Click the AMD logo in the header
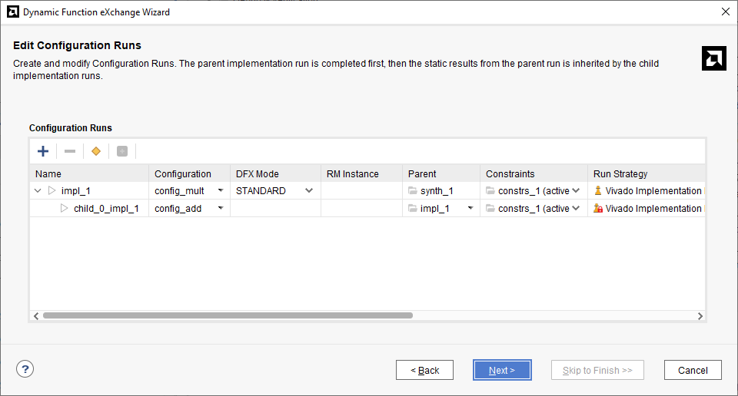Screen dimensions: 738x396 [x=714, y=58]
